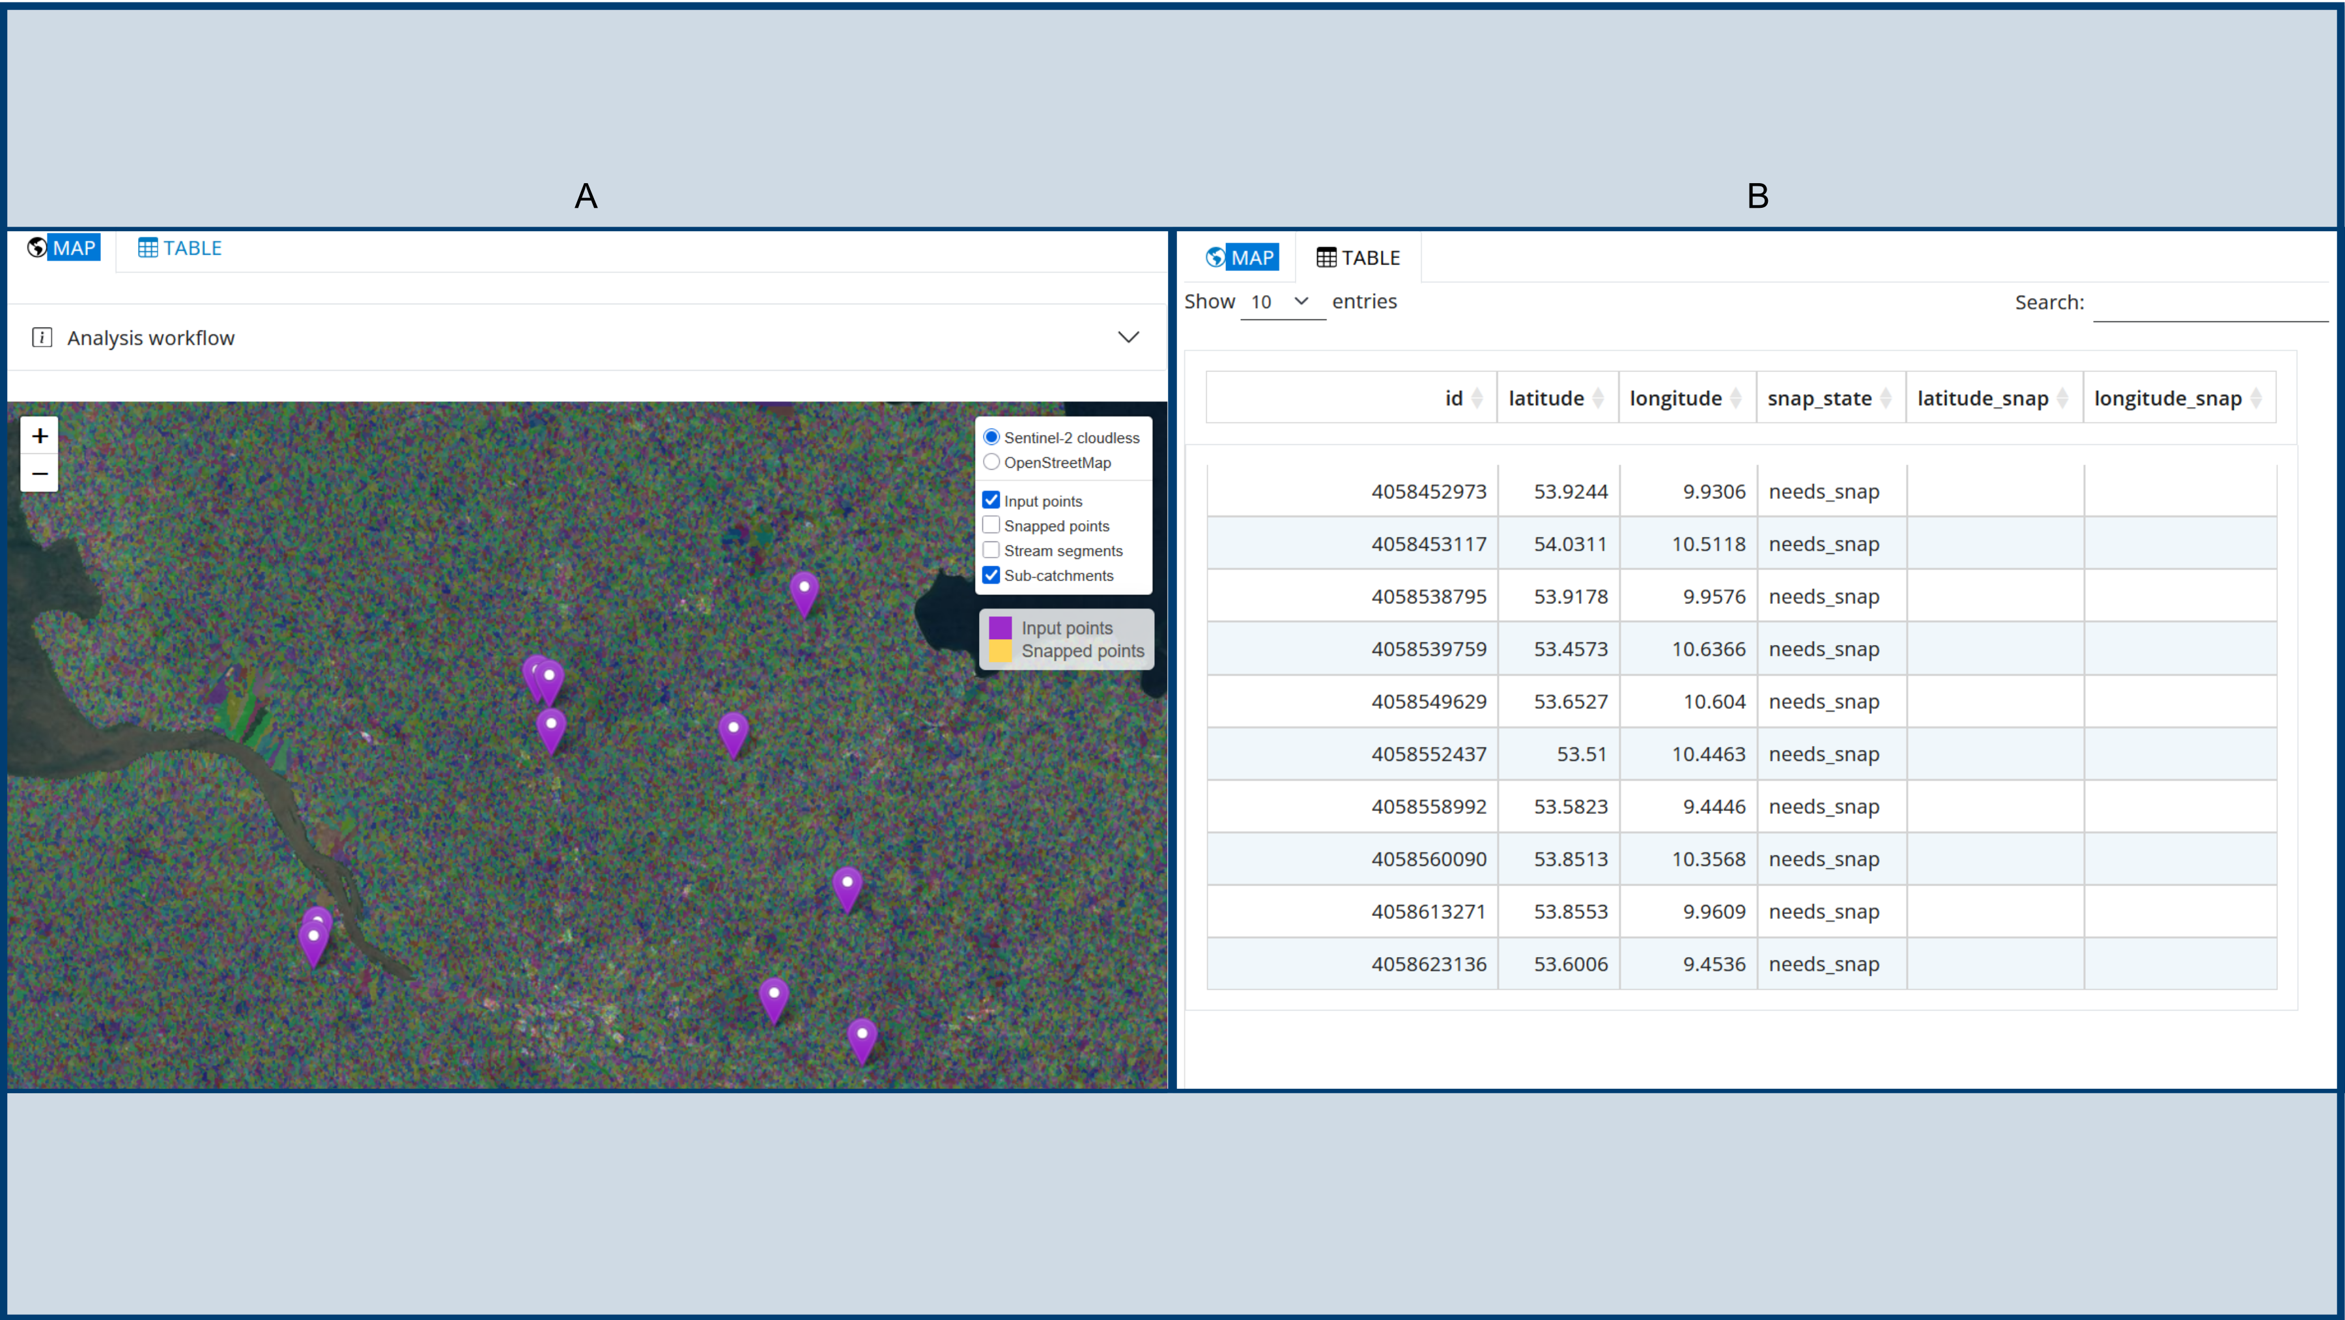The image size is (2345, 1320).
Task: Zoom in on the map with plus button
Action: (39, 436)
